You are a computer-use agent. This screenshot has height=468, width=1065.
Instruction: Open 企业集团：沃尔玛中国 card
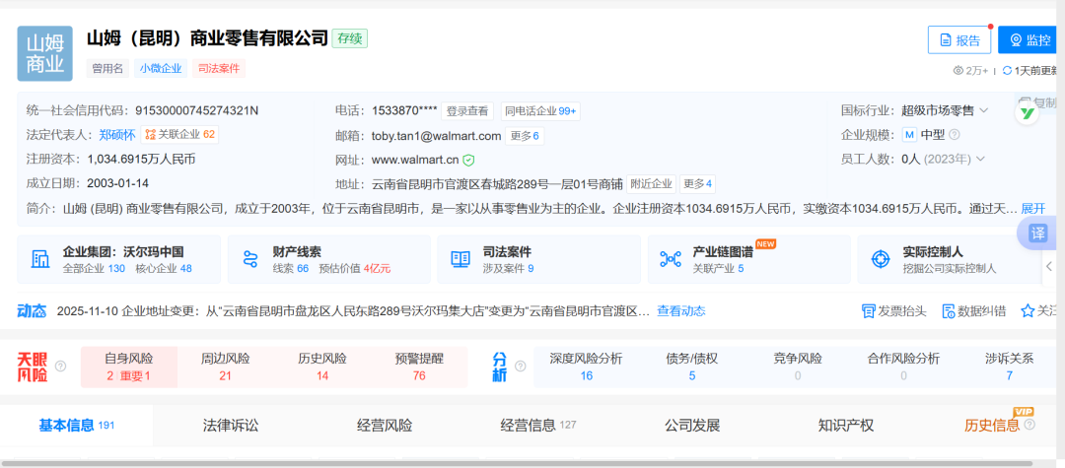(x=119, y=259)
